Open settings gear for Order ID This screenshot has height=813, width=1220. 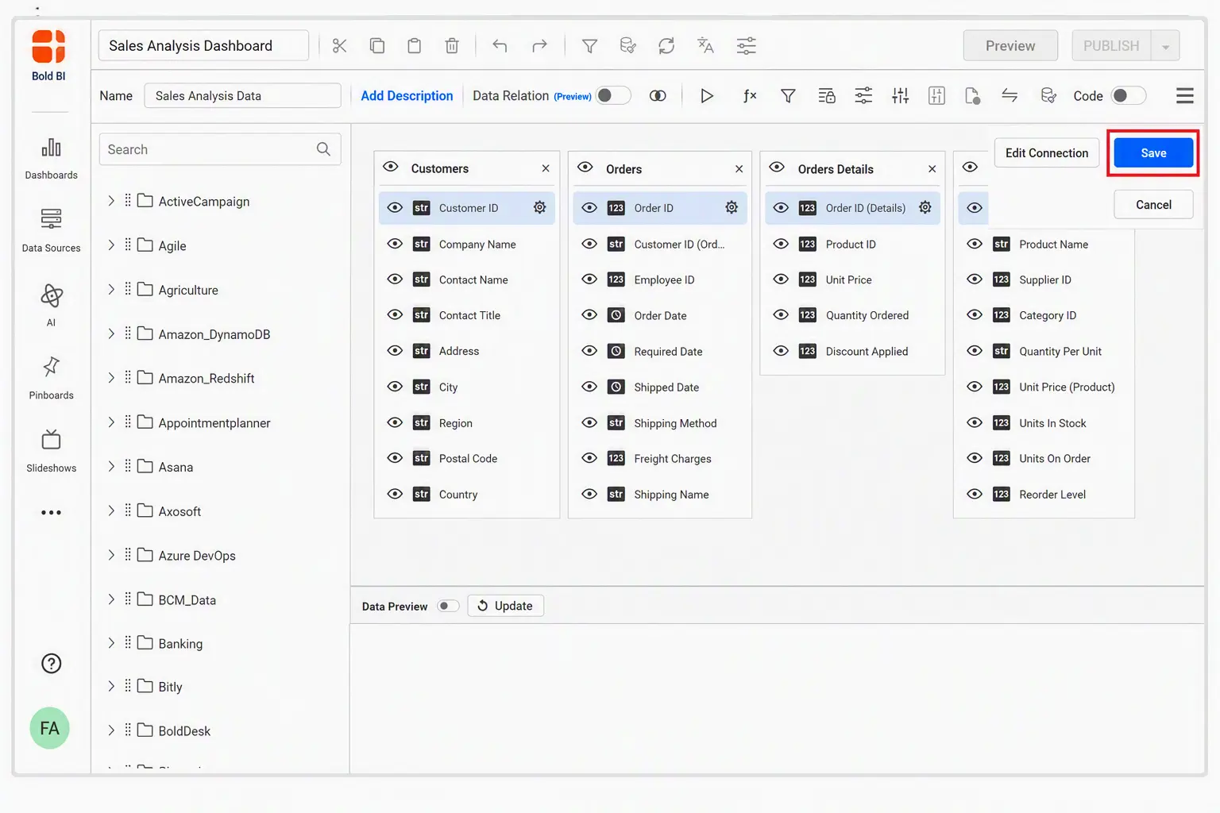(x=732, y=208)
